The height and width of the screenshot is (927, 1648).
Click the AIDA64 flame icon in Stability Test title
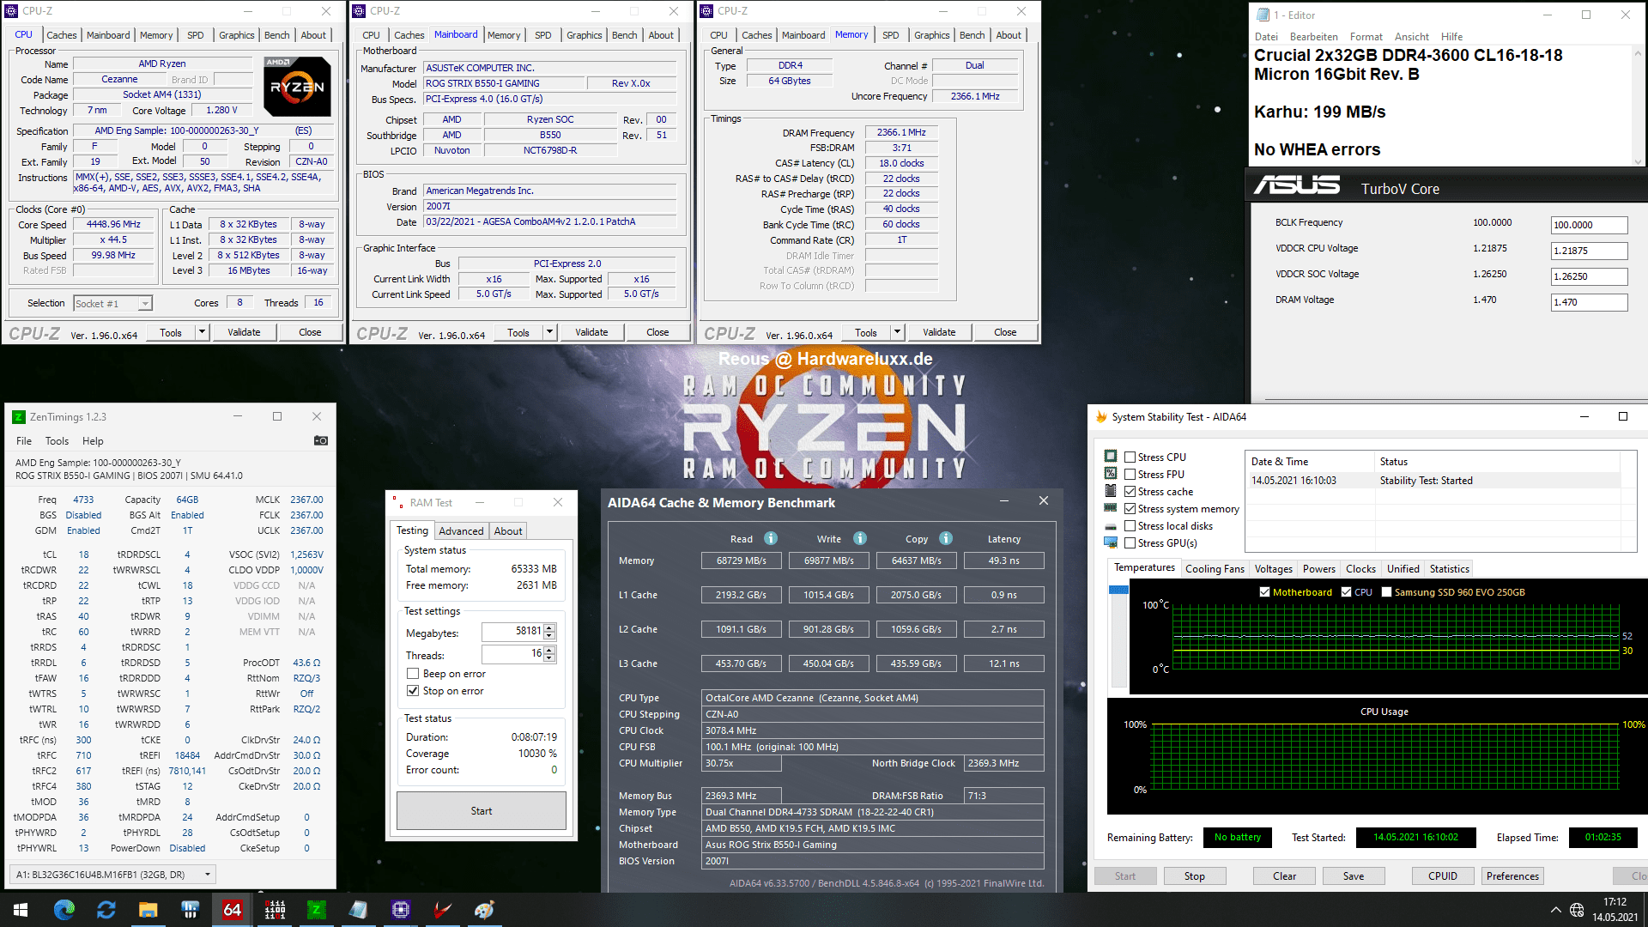[x=1101, y=417]
